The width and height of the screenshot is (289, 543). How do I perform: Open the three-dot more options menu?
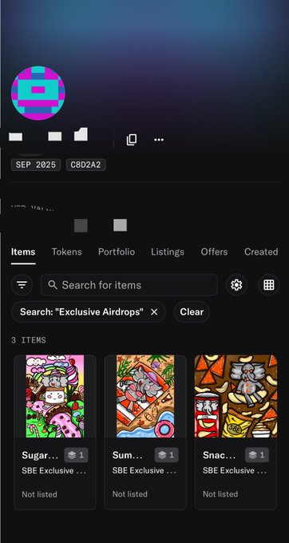[x=159, y=140]
